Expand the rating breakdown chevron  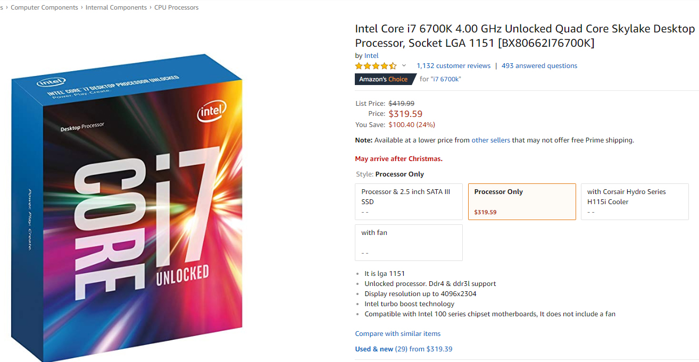404,66
